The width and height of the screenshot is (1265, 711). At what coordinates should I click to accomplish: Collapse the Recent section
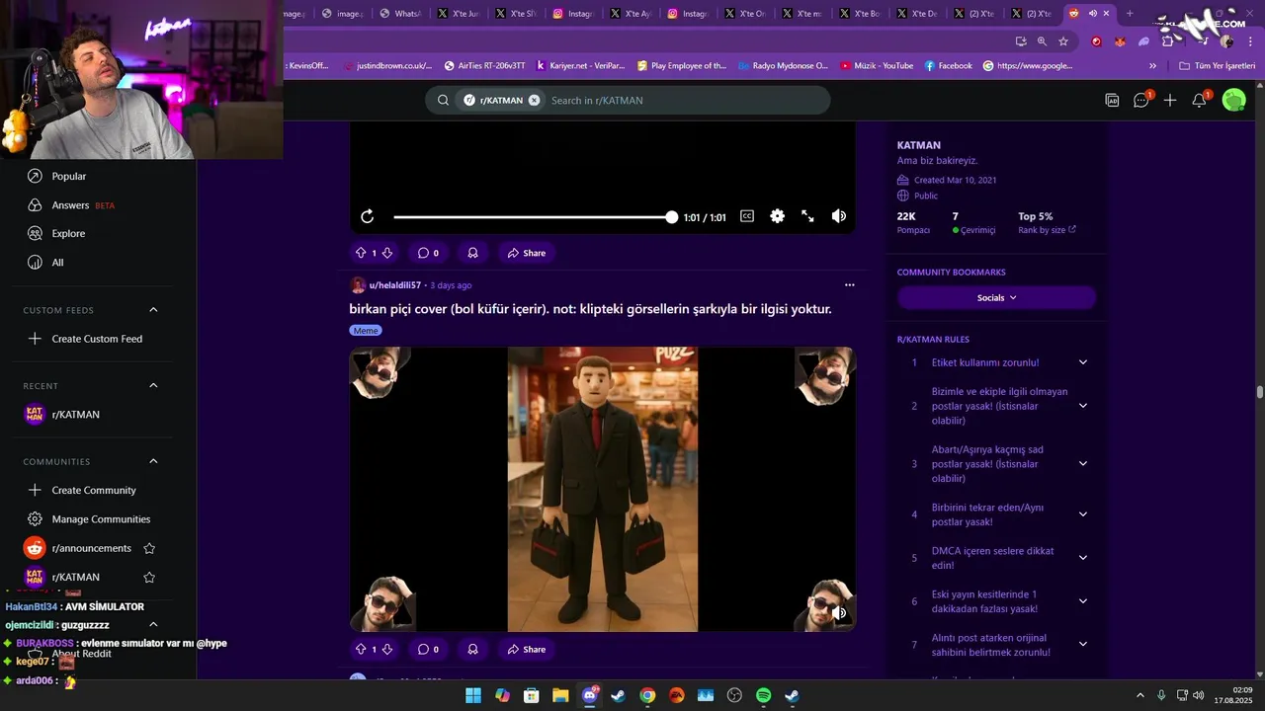click(x=153, y=386)
